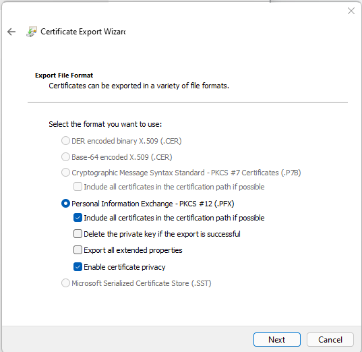Disable Enable certificate privacy checkbox

(x=78, y=267)
